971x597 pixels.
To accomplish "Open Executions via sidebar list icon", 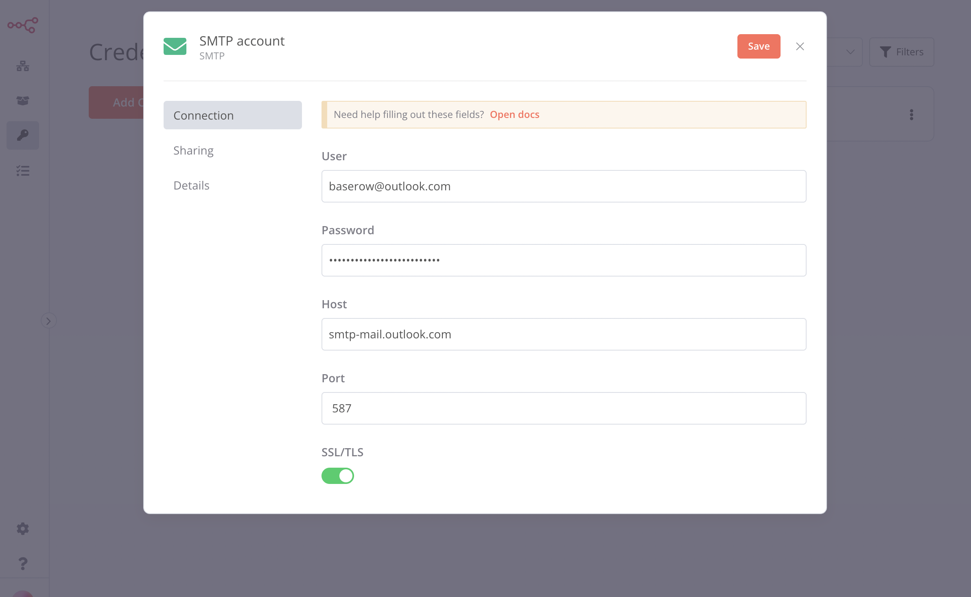I will (23, 170).
